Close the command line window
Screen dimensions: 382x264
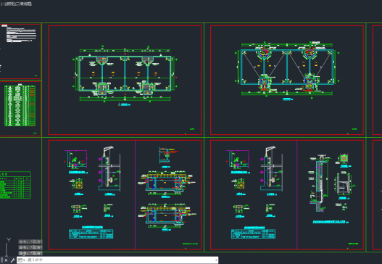coord(6,260)
